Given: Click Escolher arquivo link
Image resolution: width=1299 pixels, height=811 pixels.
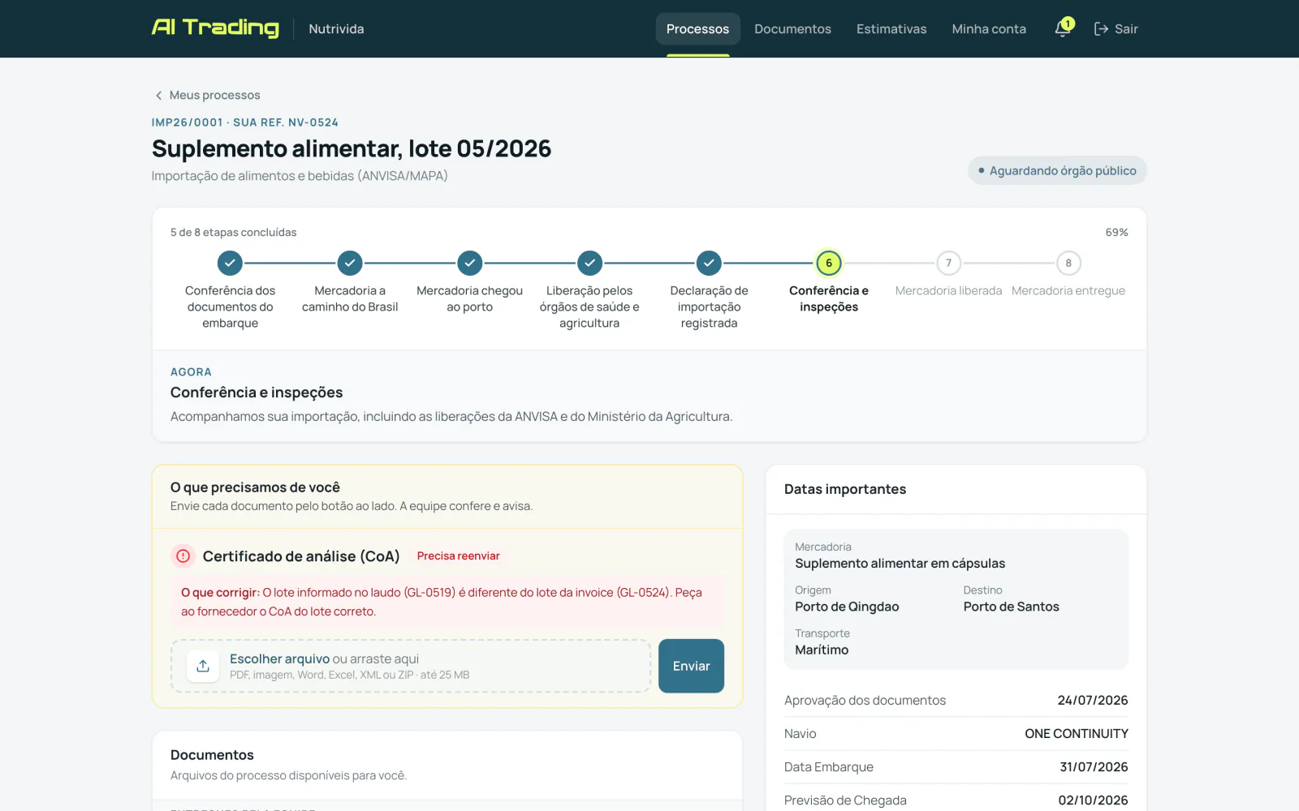Looking at the screenshot, I should [x=279, y=659].
